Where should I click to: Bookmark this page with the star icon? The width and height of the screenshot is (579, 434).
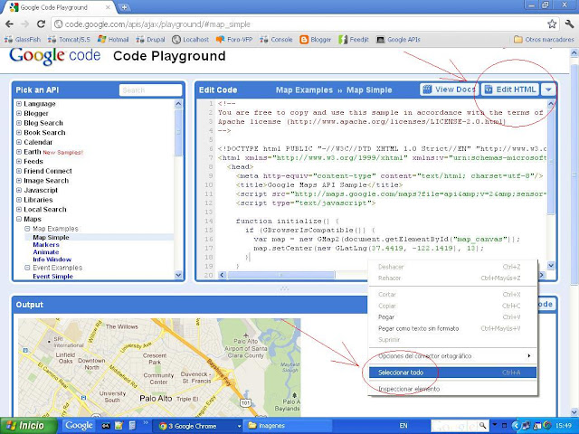pyautogui.click(x=552, y=24)
